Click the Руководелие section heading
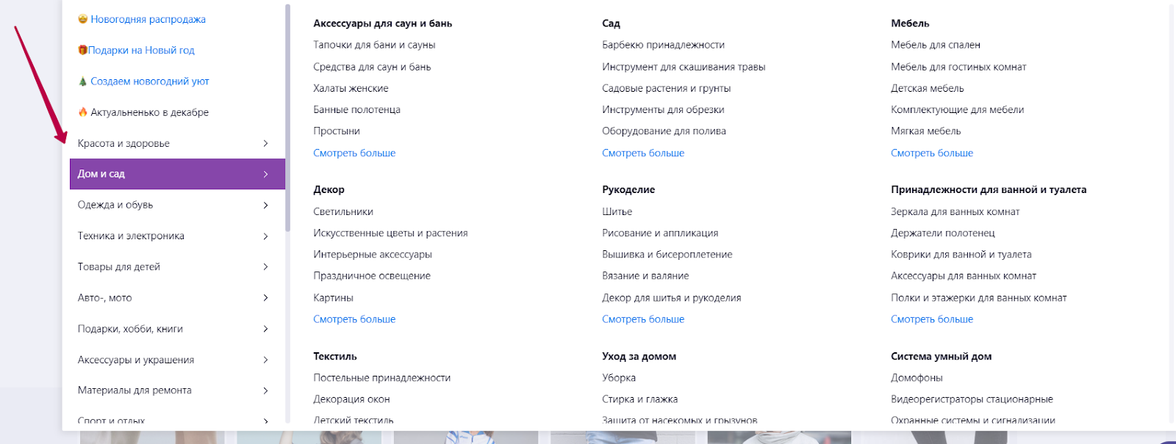Screen dimensions: 1176x444 point(628,189)
